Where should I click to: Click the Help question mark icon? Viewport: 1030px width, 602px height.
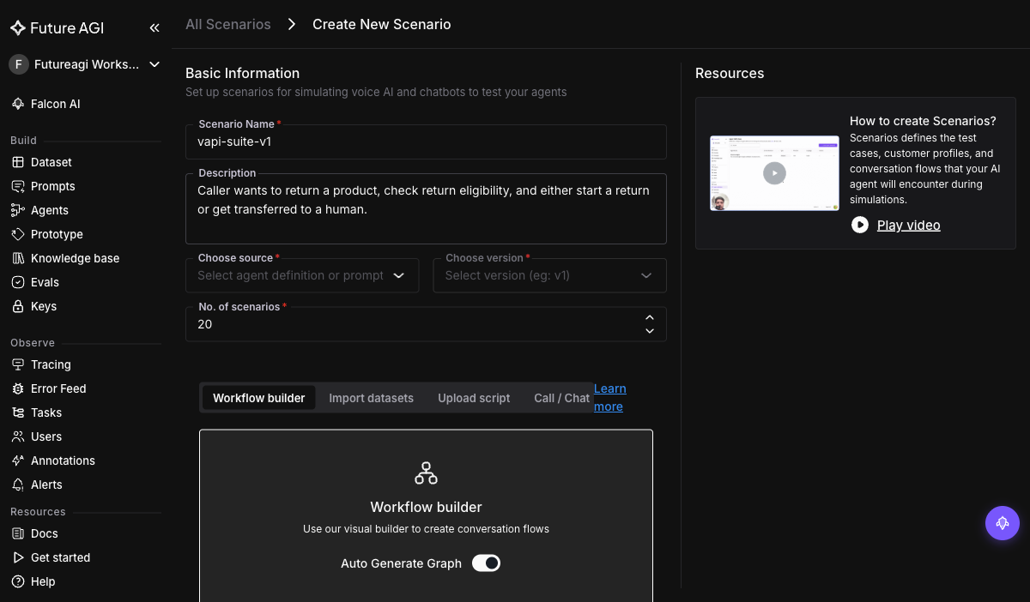[x=17, y=581]
